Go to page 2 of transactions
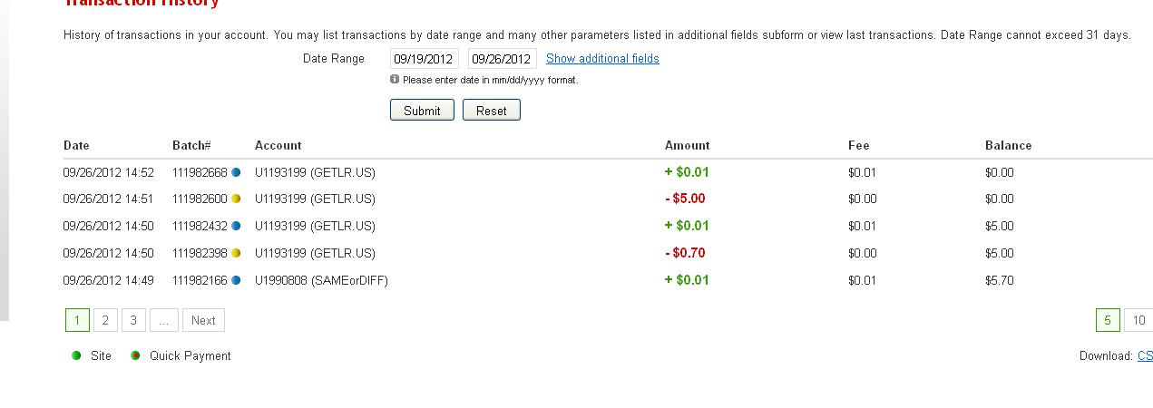The width and height of the screenshot is (1153, 408). click(x=105, y=320)
